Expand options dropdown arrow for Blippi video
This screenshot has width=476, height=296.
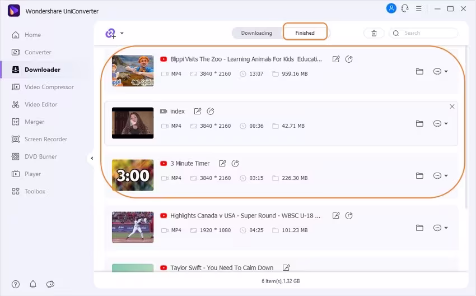click(446, 71)
